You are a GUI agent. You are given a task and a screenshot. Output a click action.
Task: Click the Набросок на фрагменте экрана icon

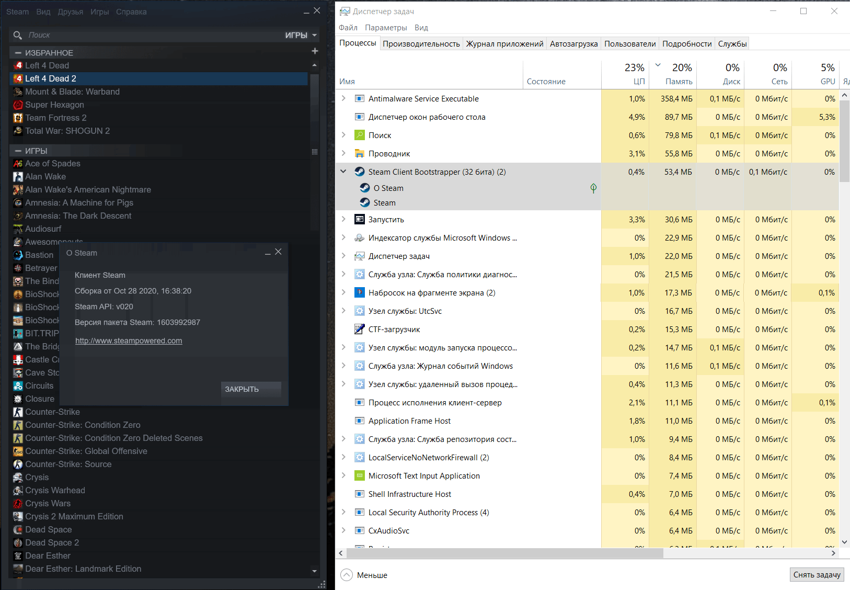(x=360, y=292)
